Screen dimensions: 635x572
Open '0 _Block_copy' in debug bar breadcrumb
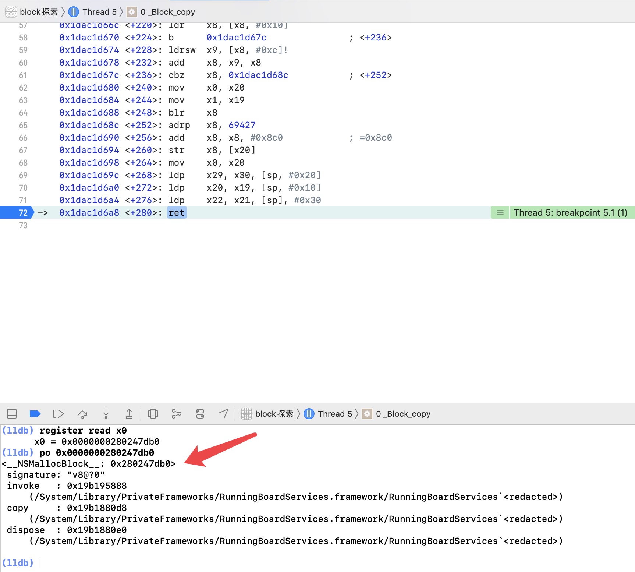(x=397, y=414)
